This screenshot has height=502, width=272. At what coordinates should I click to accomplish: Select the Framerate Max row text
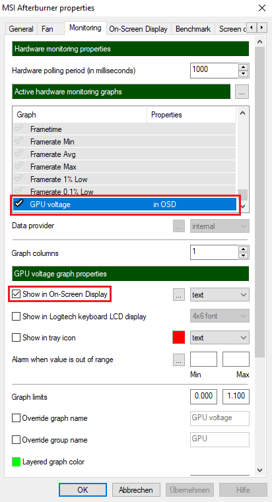click(53, 167)
